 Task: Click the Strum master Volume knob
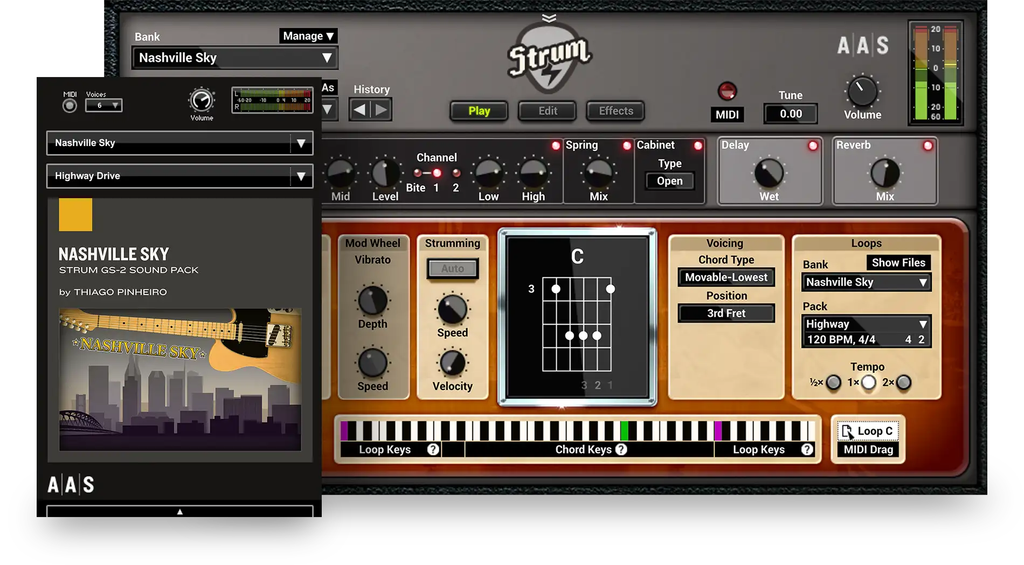click(862, 92)
